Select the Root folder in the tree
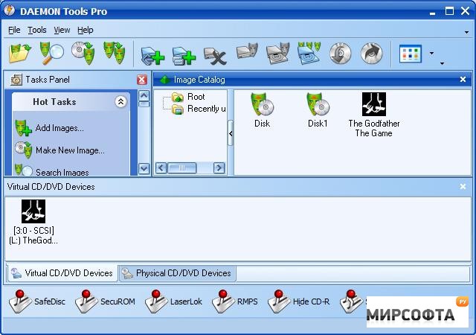Viewport: 476px width, 335px height. click(x=196, y=97)
